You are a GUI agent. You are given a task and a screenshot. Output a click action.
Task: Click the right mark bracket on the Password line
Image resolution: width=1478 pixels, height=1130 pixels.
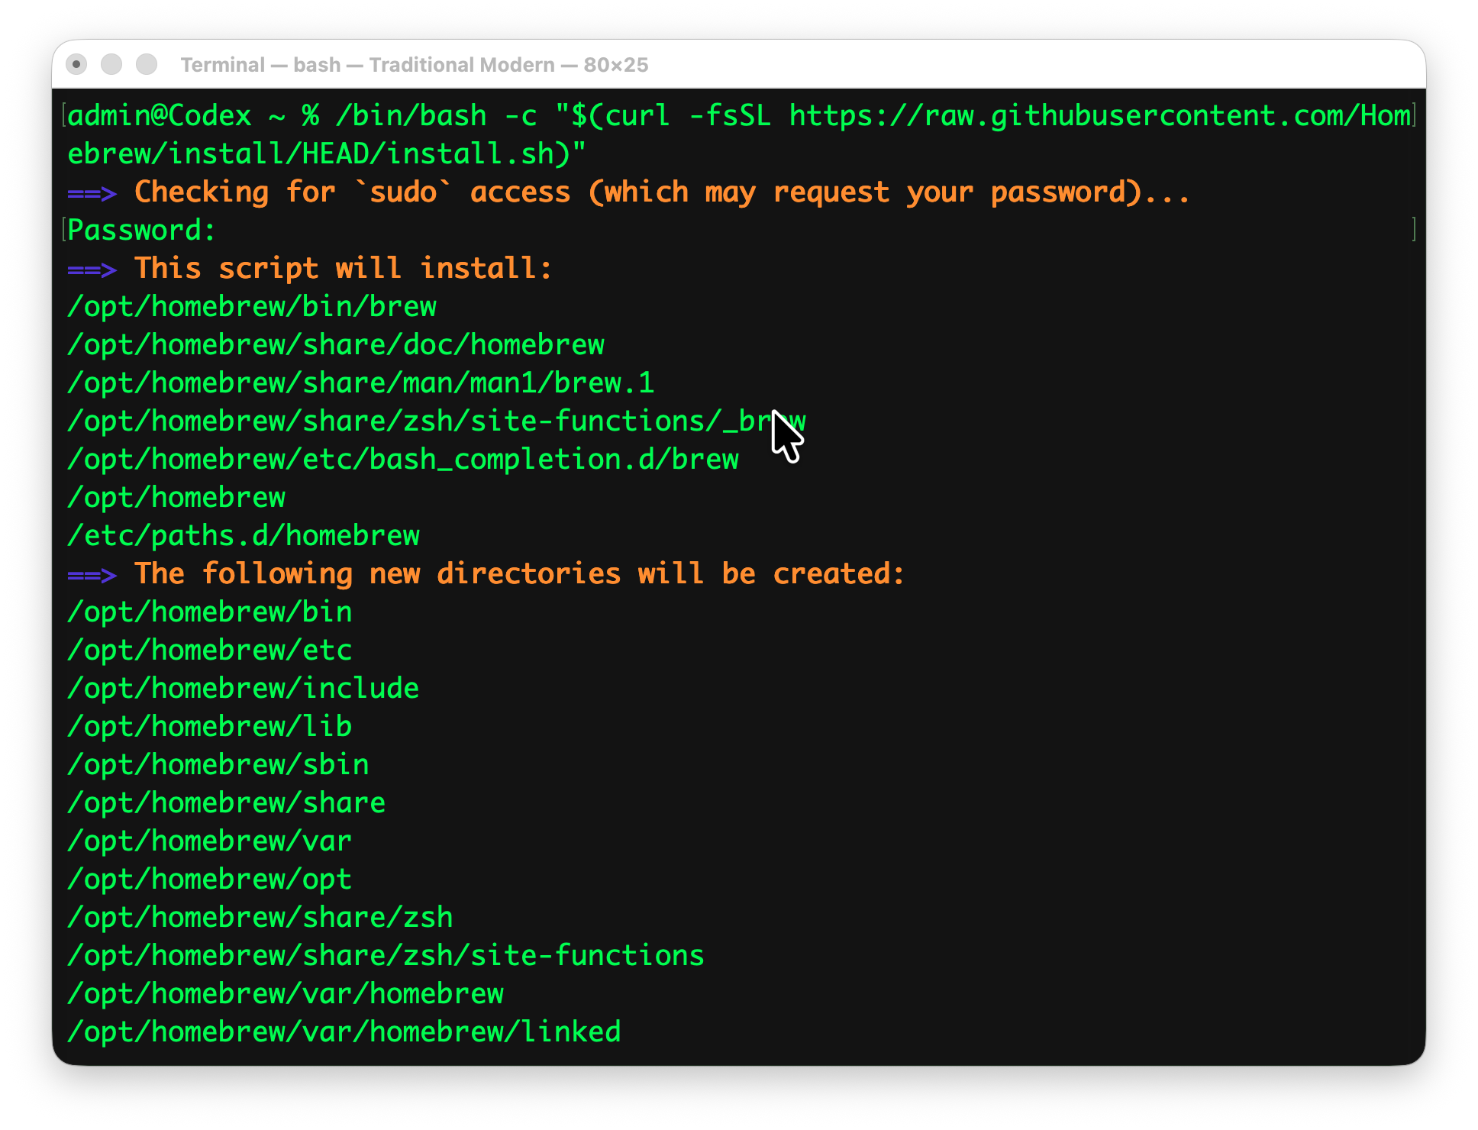tap(1414, 230)
